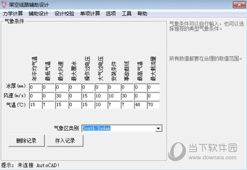Image resolution: width=247 pixels, height=170 pixels.
Task: Click 冰厚 field under 安装条件
Action: tap(114, 88)
